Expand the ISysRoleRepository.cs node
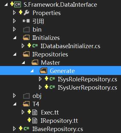Screen dimensions: 121x133 point(40,79)
